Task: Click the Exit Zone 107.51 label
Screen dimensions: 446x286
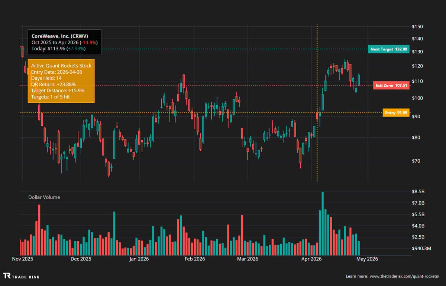Action: [391, 85]
